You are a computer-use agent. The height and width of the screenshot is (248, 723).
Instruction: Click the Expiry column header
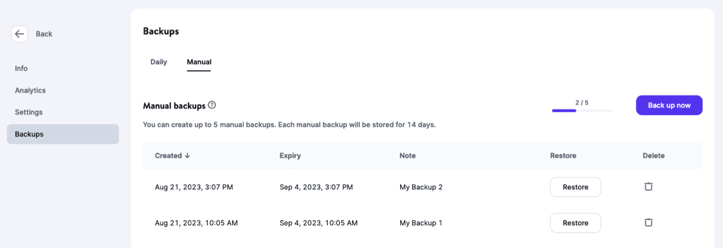coord(290,156)
